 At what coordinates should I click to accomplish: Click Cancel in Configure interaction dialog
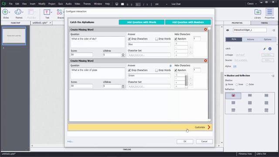click(204, 141)
